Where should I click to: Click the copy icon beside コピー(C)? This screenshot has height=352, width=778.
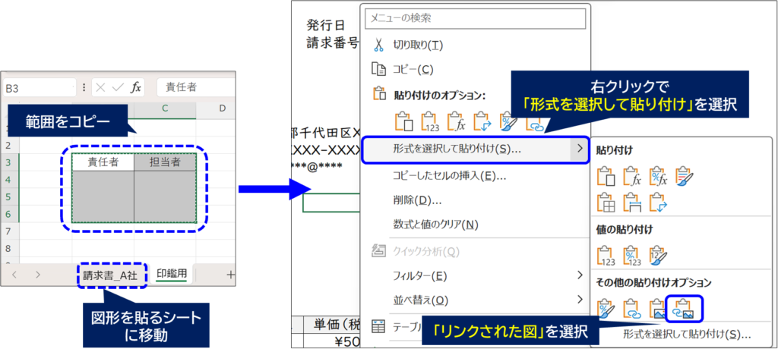[x=378, y=69]
